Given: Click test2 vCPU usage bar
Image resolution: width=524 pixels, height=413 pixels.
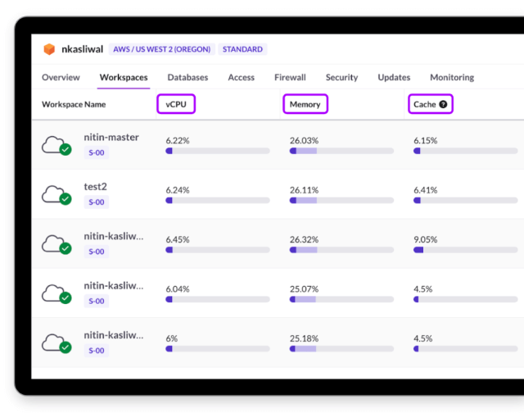Looking at the screenshot, I should [218, 200].
